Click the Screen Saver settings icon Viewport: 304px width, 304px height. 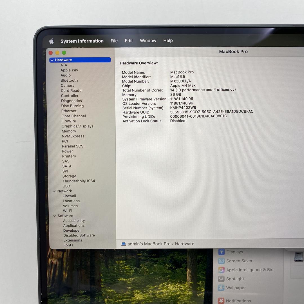[222, 261]
